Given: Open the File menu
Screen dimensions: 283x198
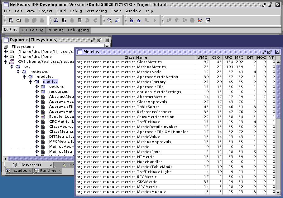Looking at the screenshot, I should tap(7, 11).
